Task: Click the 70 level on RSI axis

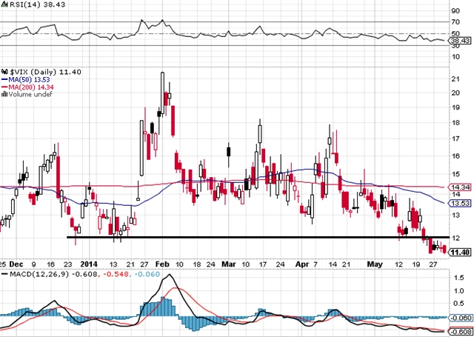Action: 455,22
